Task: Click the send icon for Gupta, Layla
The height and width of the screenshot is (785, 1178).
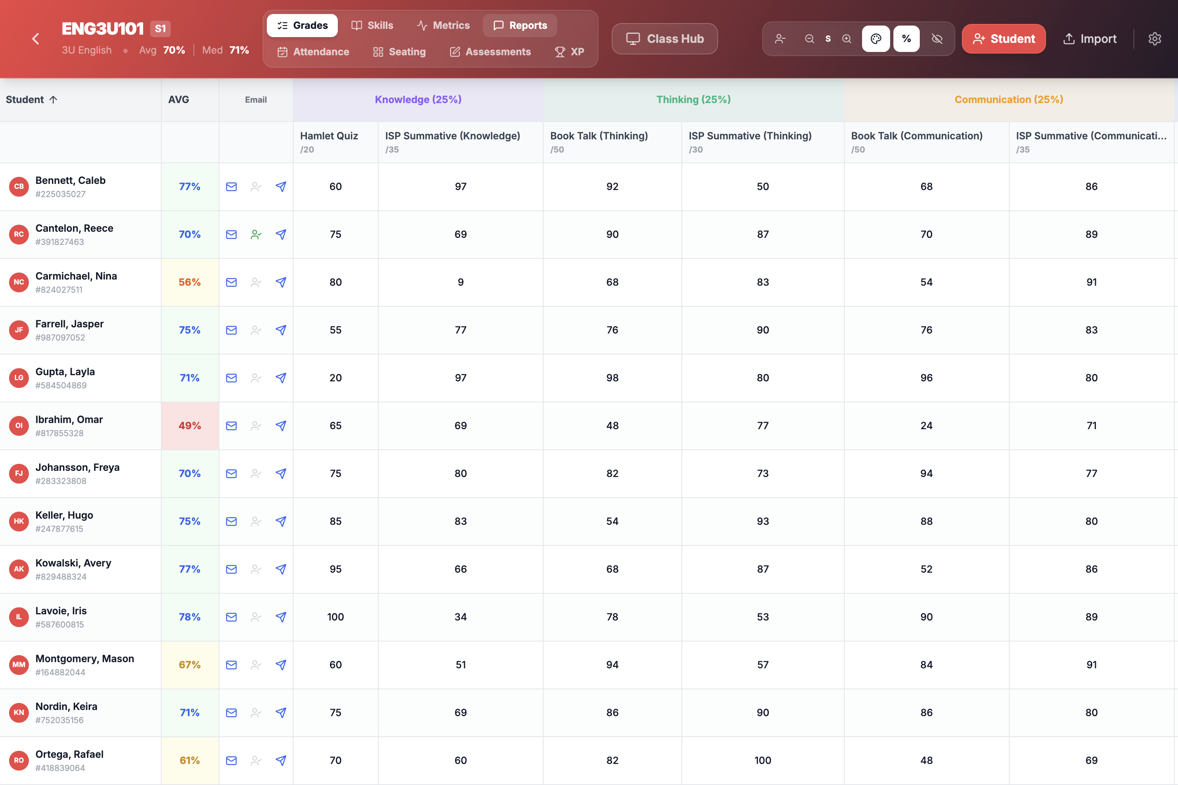Action: 281,378
